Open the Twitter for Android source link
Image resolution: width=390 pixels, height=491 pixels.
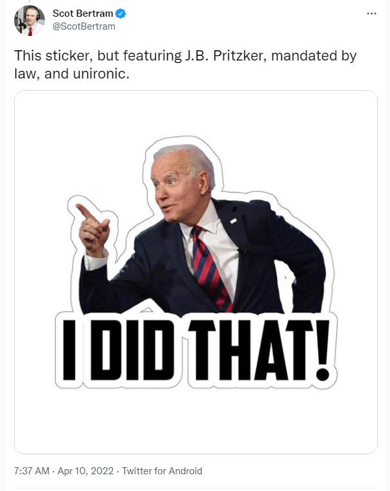click(x=162, y=471)
